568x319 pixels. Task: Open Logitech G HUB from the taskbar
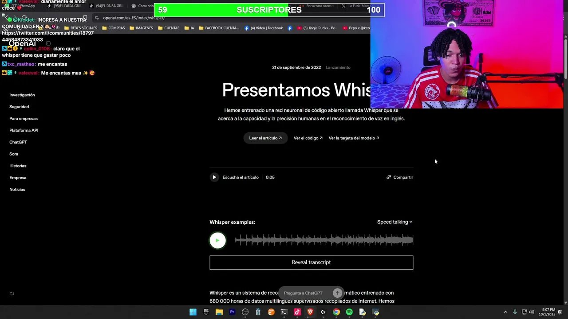click(323, 312)
